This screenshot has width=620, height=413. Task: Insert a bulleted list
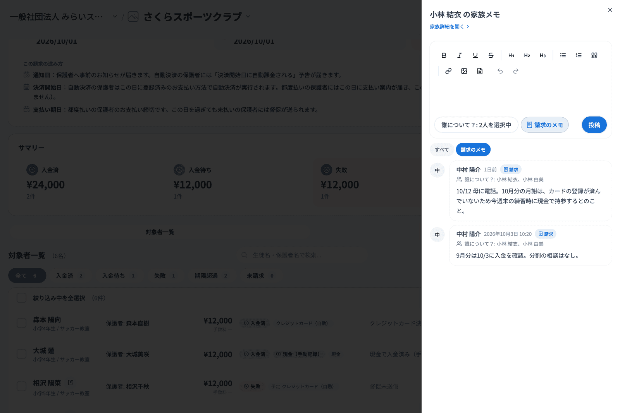[563, 55]
